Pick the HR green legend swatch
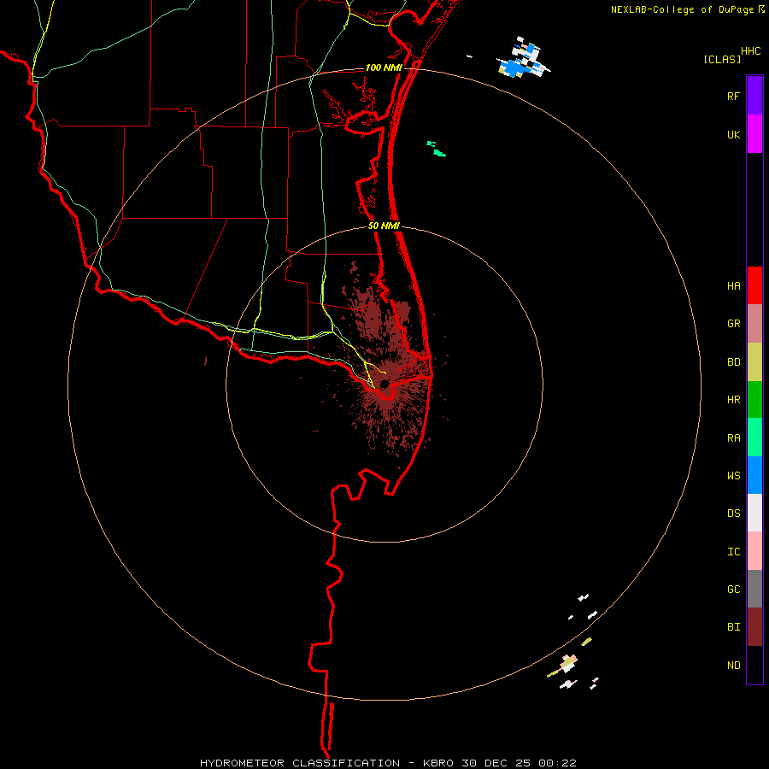769x769 pixels. (754, 400)
